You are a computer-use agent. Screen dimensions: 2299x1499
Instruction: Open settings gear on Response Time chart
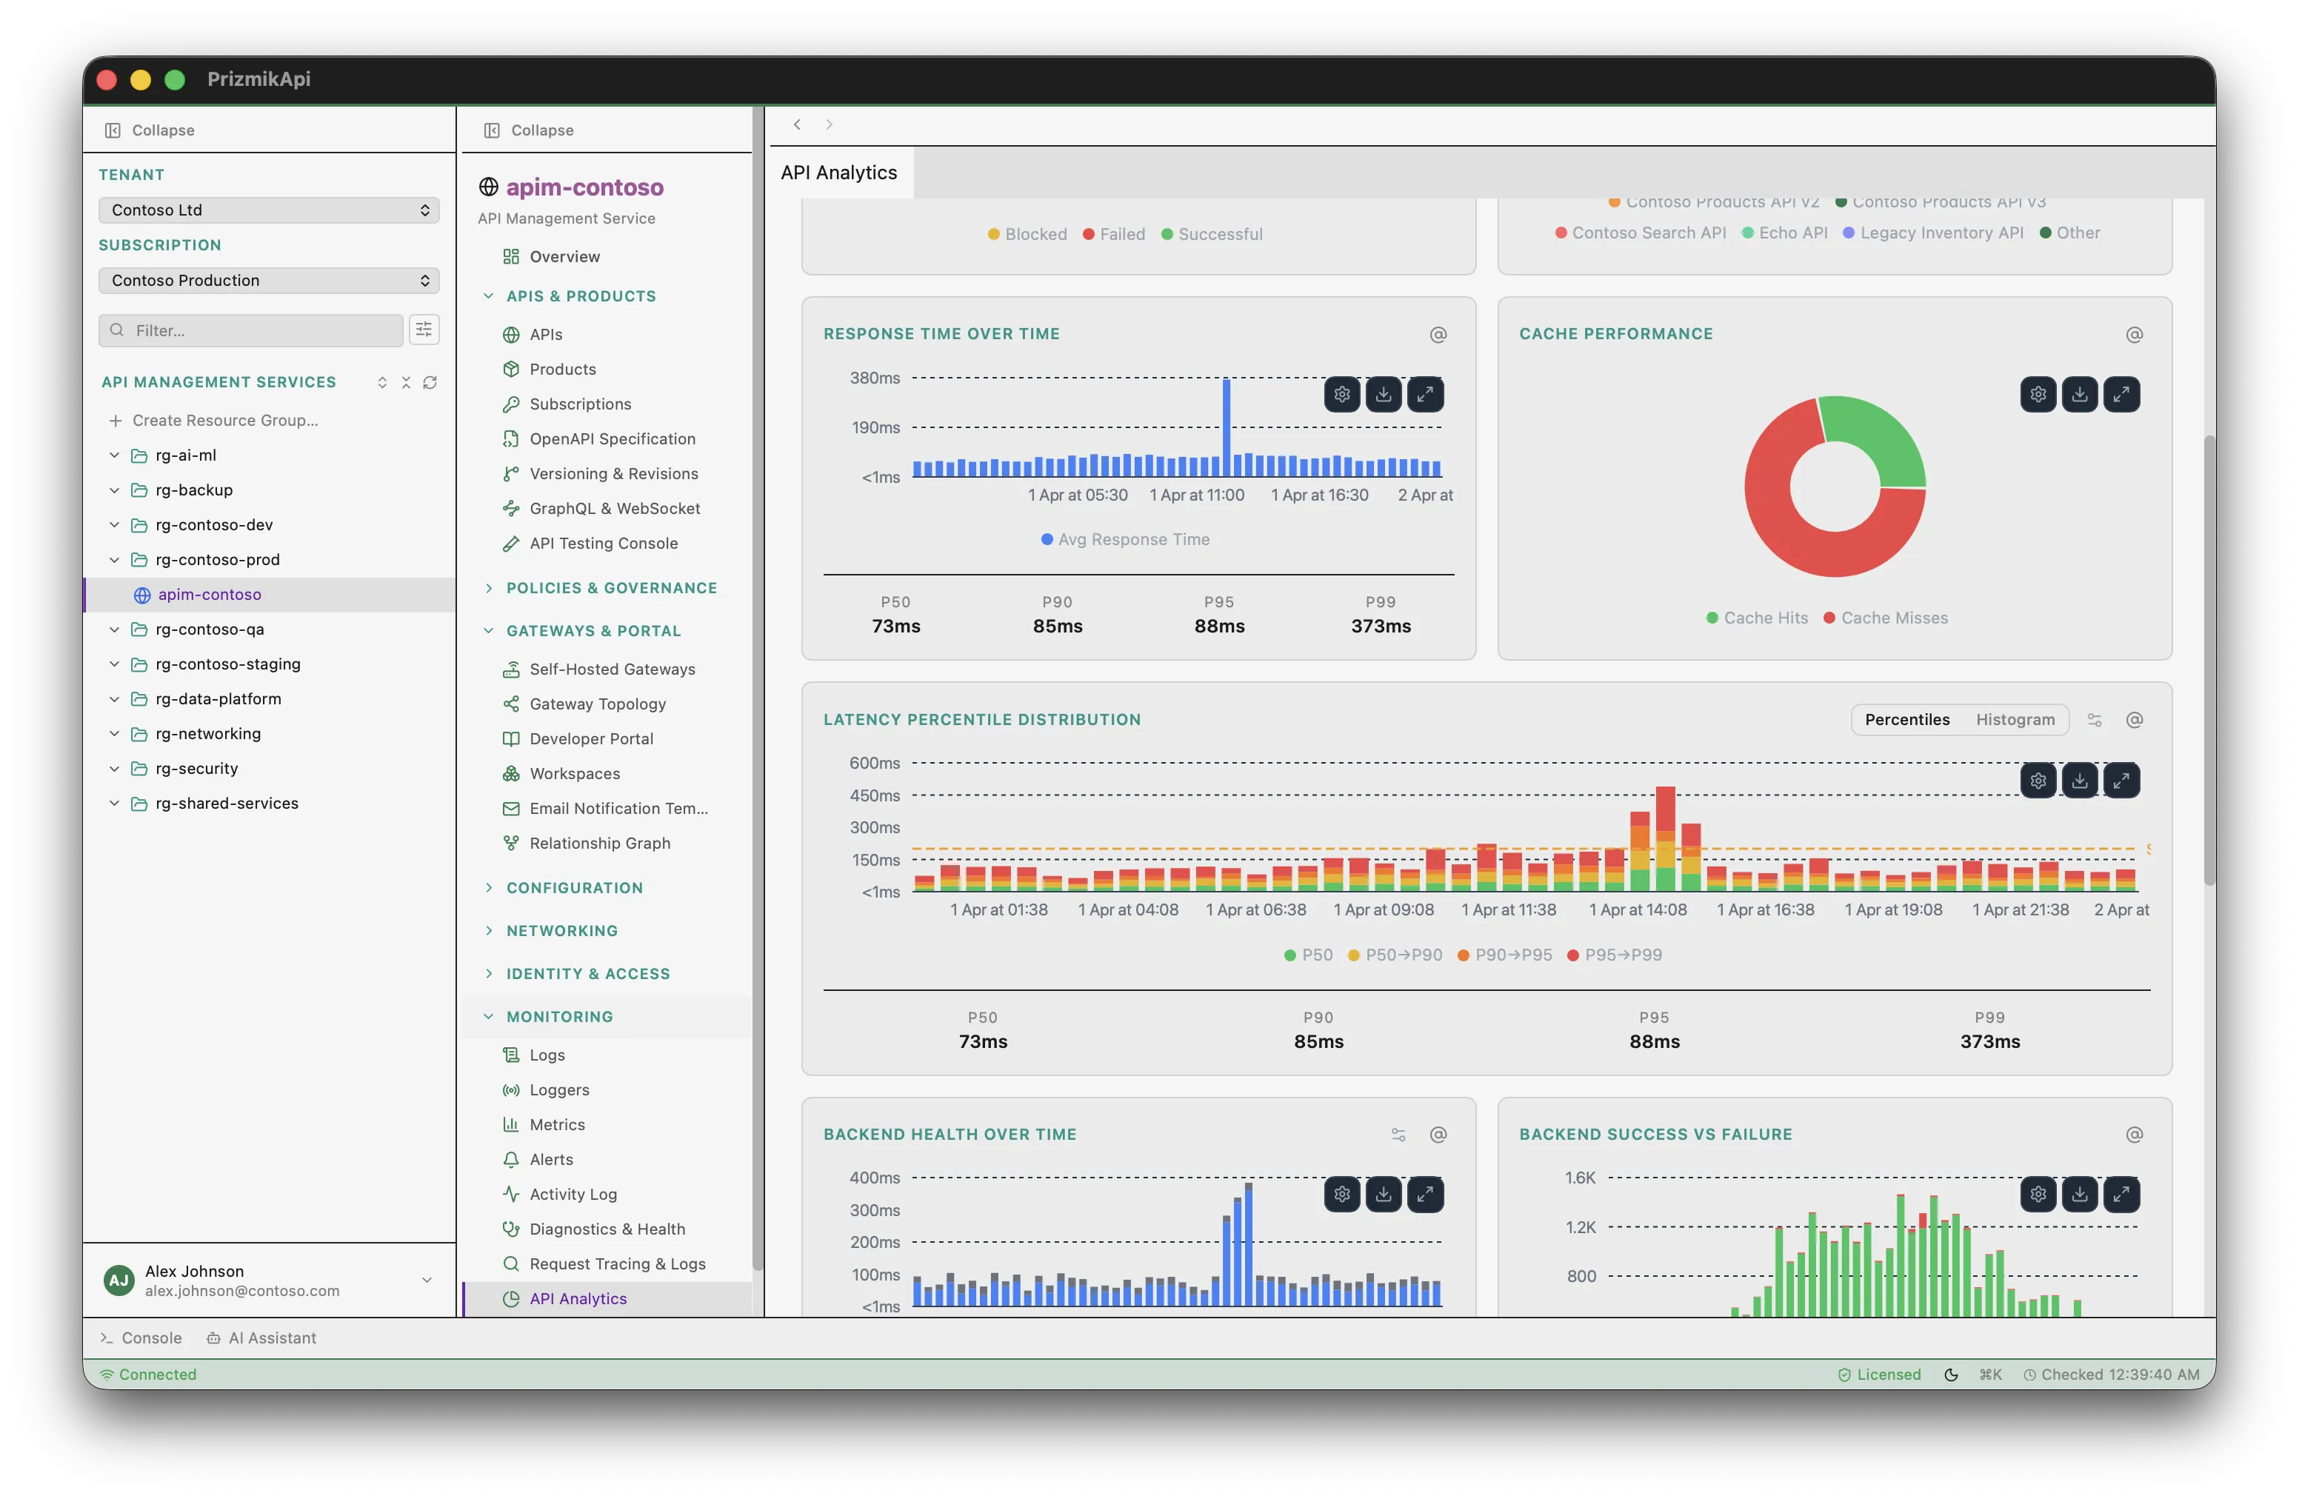(1342, 394)
